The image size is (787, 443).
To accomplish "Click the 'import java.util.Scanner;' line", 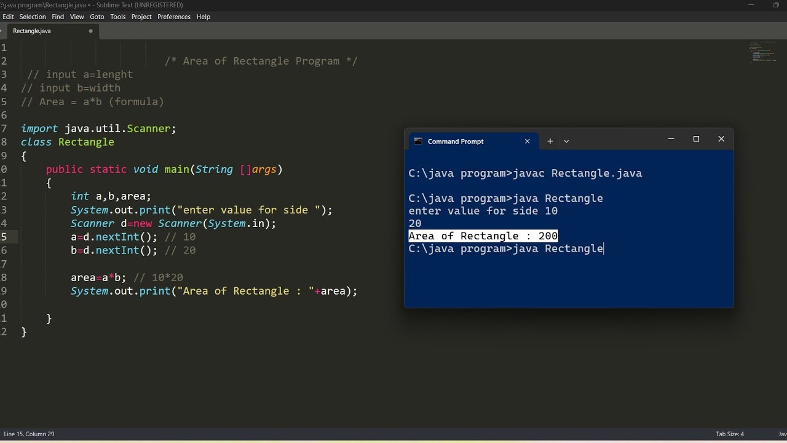I will [x=98, y=129].
